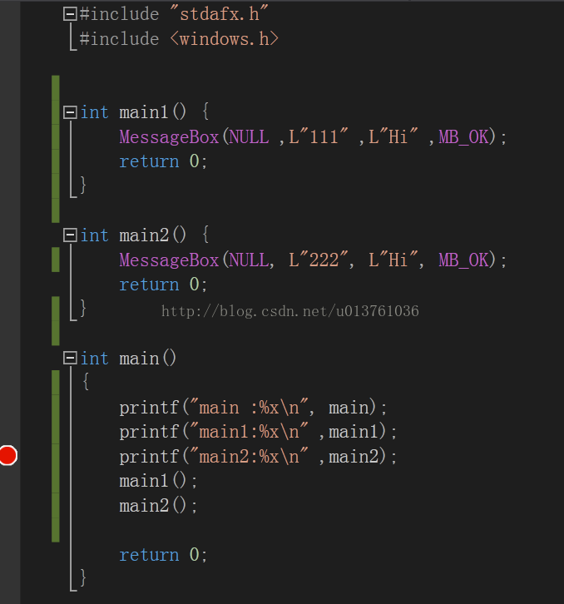Image resolution: width=564 pixels, height=604 pixels.
Task: Click the printf "main1:%x\n" line
Action: (x=258, y=432)
